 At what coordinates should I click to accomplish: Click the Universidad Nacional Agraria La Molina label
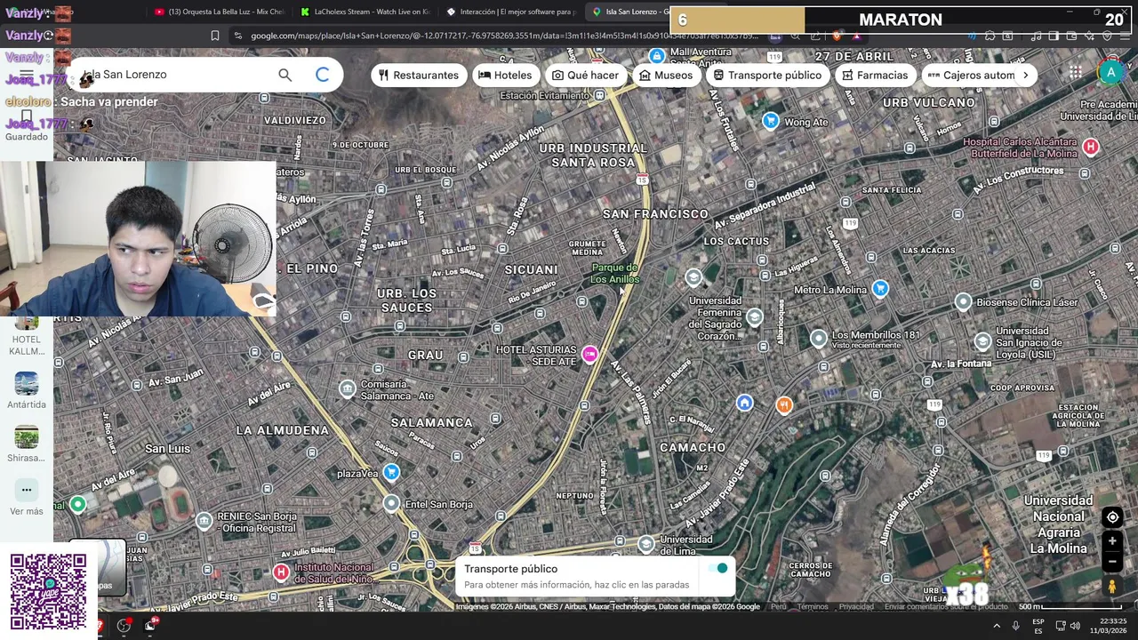(x=1058, y=524)
